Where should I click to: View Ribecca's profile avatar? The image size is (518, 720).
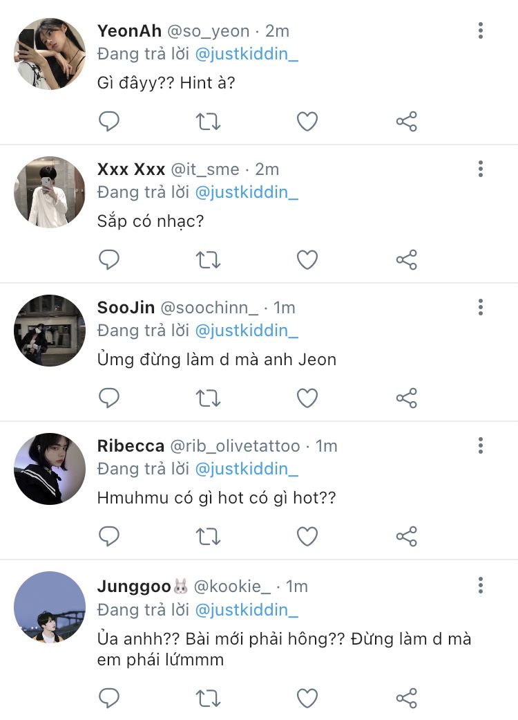(50, 469)
